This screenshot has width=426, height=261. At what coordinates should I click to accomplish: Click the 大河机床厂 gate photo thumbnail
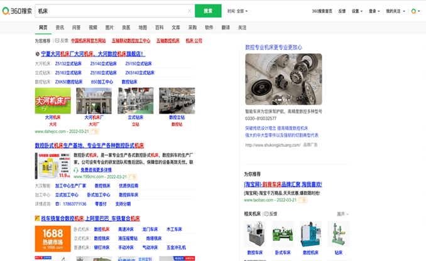94,100
